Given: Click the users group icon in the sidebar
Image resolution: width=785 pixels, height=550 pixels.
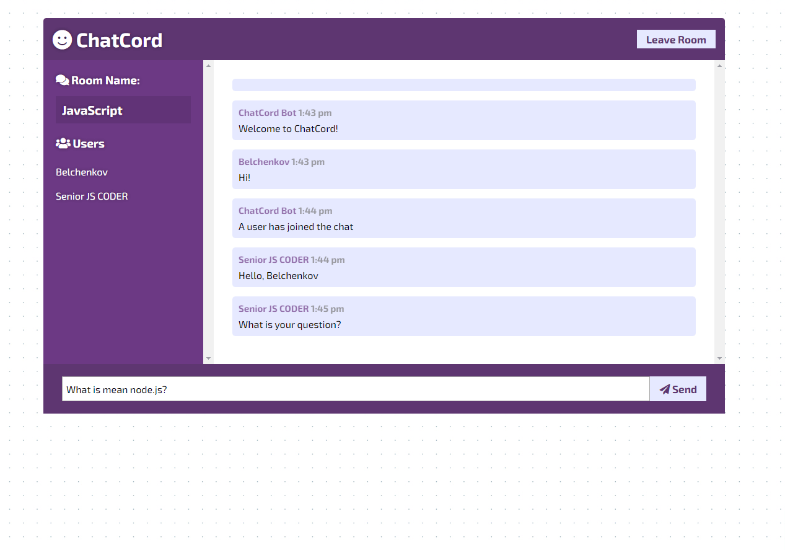Looking at the screenshot, I should pos(63,143).
